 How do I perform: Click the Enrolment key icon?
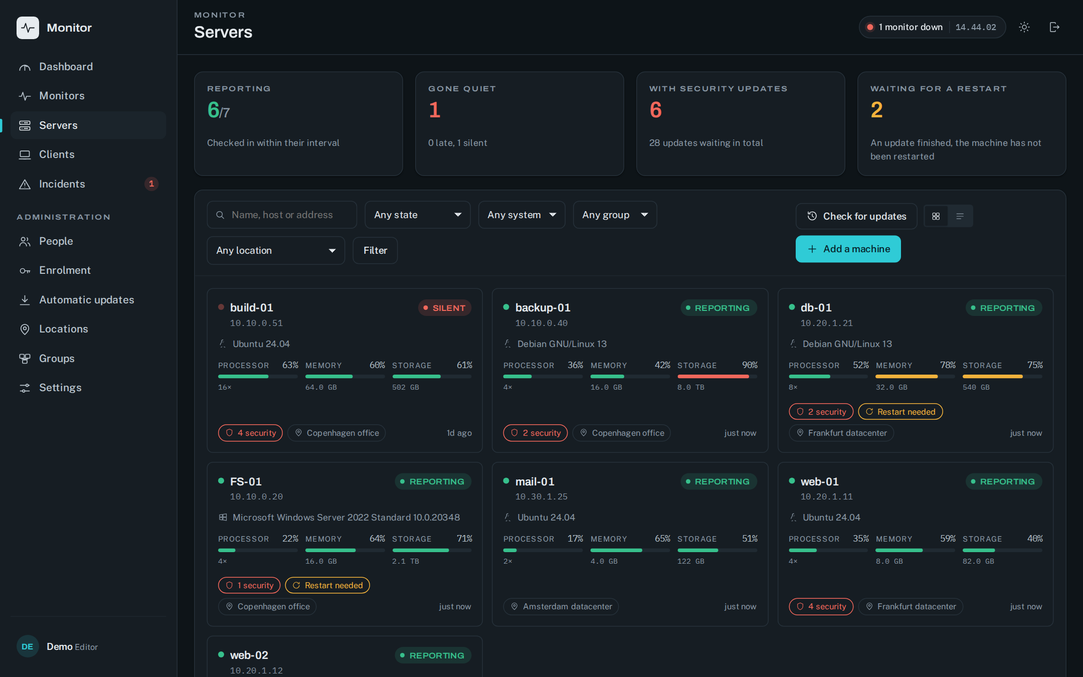click(25, 271)
